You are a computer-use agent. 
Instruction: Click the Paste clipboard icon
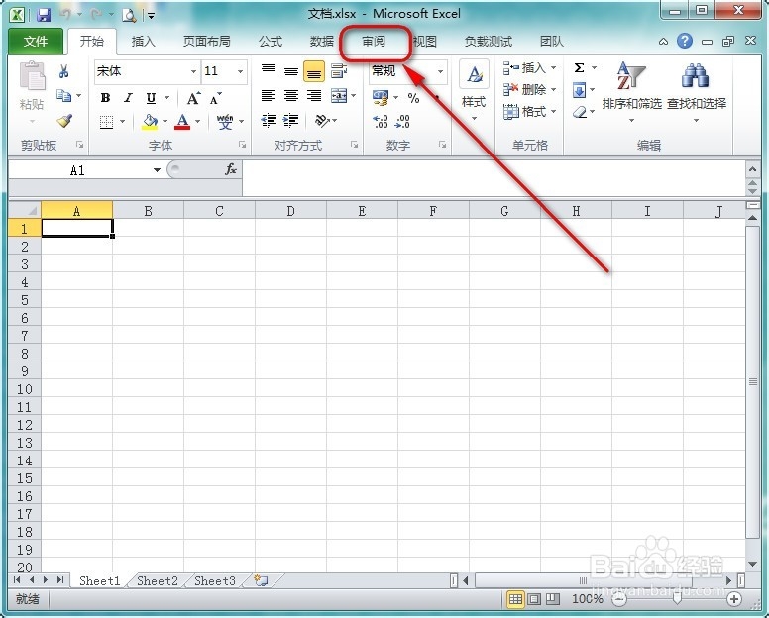tap(33, 76)
